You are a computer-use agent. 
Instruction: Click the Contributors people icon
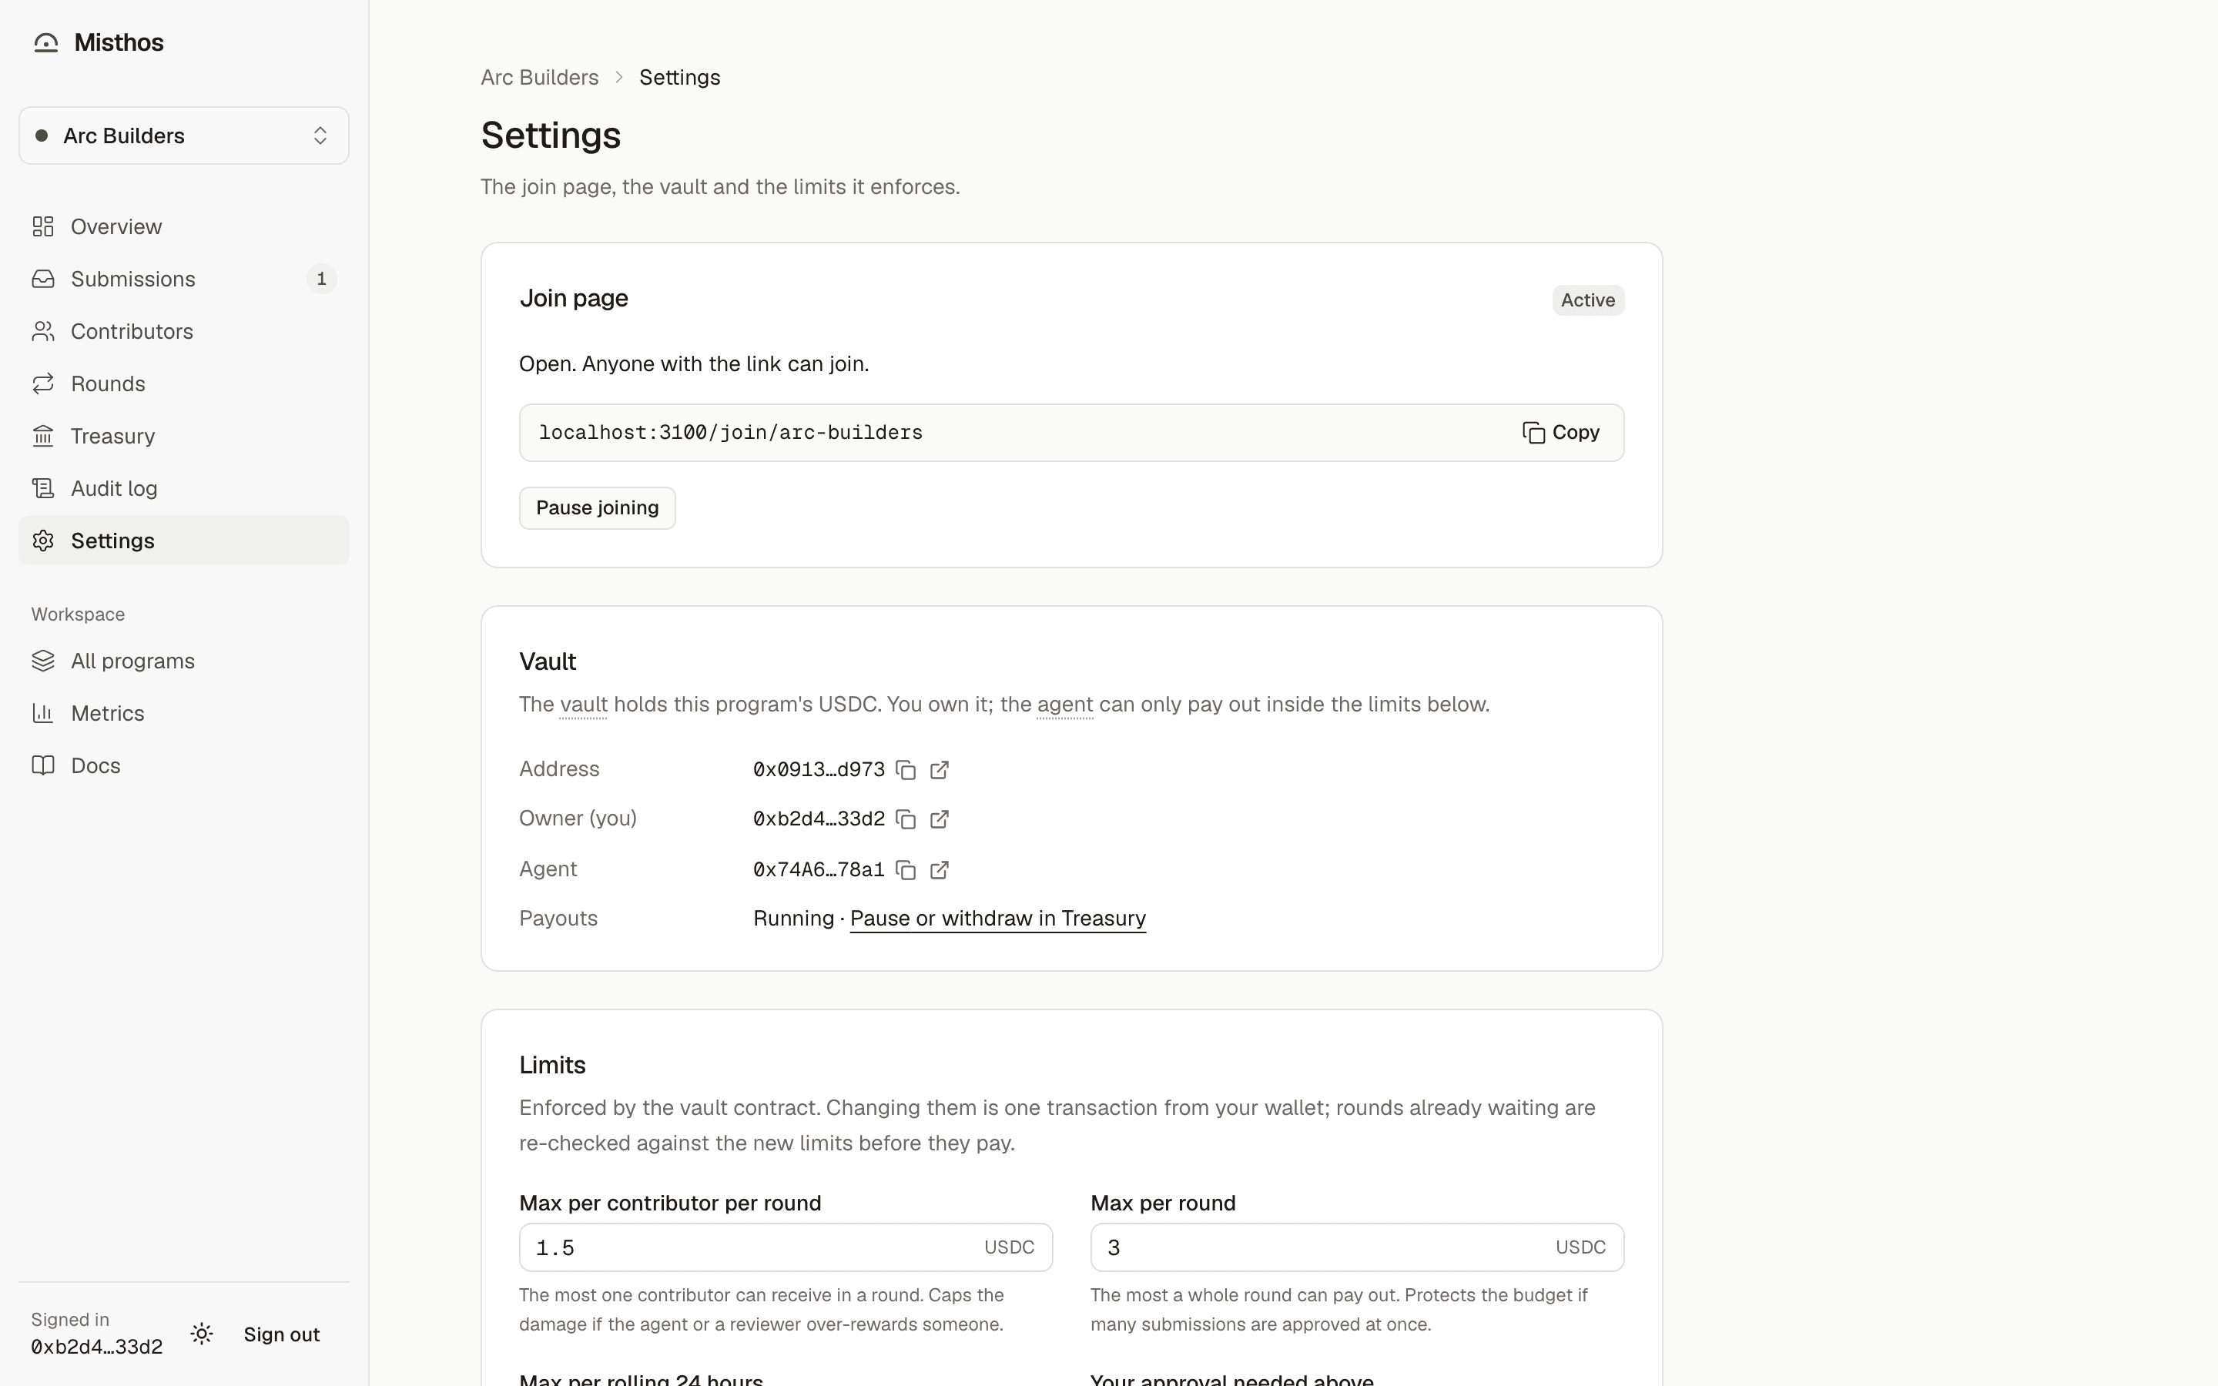pos(43,331)
